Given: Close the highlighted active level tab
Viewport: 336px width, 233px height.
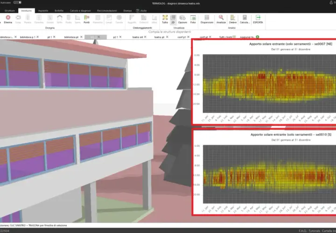Looking at the screenshot, I should pyautogui.click(x=99, y=37).
